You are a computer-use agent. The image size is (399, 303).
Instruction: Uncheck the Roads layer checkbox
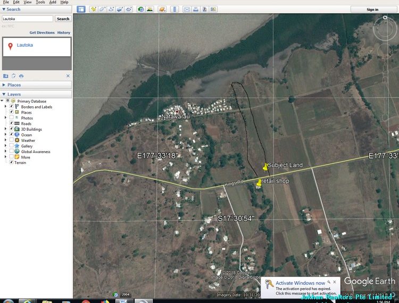[x=12, y=123]
